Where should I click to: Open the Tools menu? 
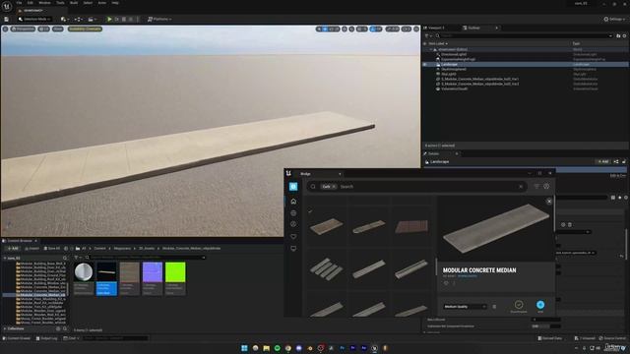click(x=60, y=3)
